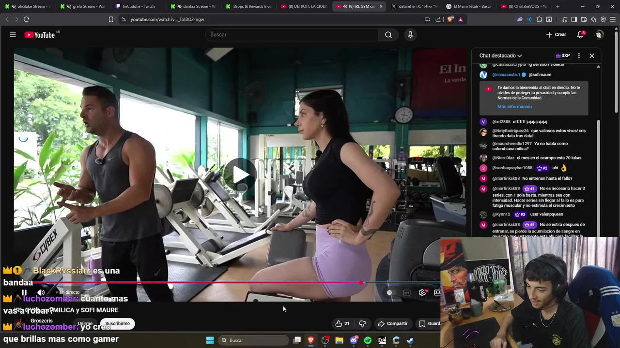Seek on the video progress bar
The height and width of the screenshot is (348, 620).
point(227,283)
